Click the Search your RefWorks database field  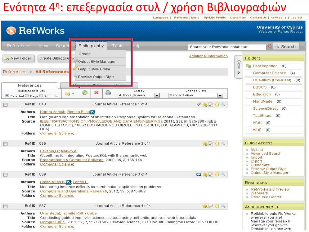227,47
